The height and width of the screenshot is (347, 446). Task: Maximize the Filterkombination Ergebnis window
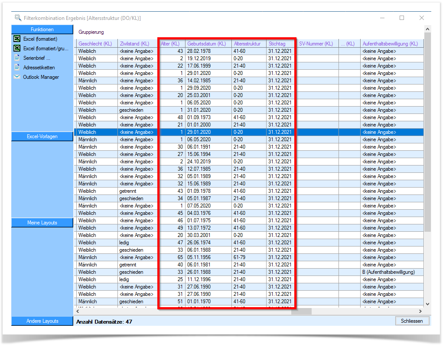(402, 18)
